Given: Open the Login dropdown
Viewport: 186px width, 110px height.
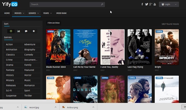Looking at the screenshot, I should pos(169,4).
